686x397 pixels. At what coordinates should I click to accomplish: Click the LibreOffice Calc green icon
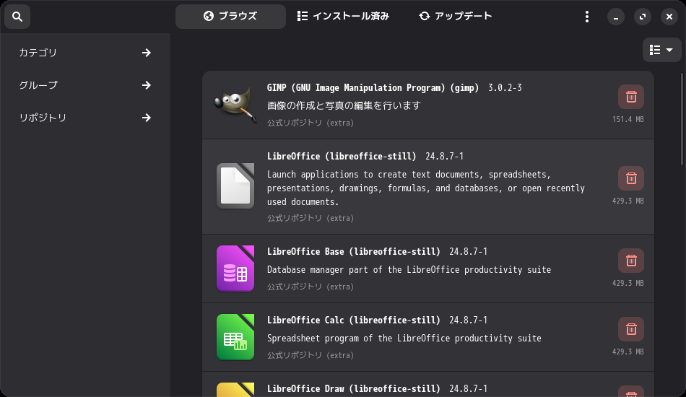pos(235,337)
